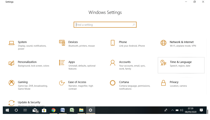Select the Time & Language heading
This screenshot has height=120, width=210.
coord(181,62)
